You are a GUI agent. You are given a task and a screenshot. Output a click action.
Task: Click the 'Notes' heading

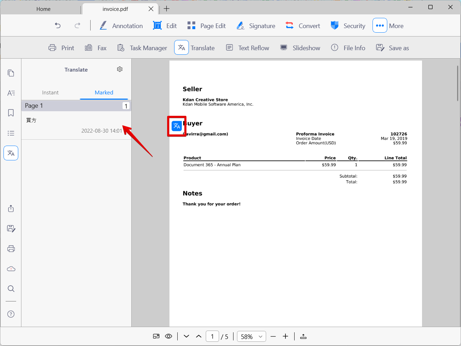coord(192,193)
